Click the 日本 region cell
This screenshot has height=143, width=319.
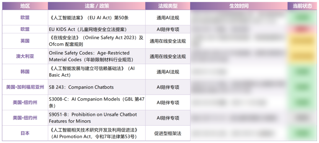(x=25, y=133)
